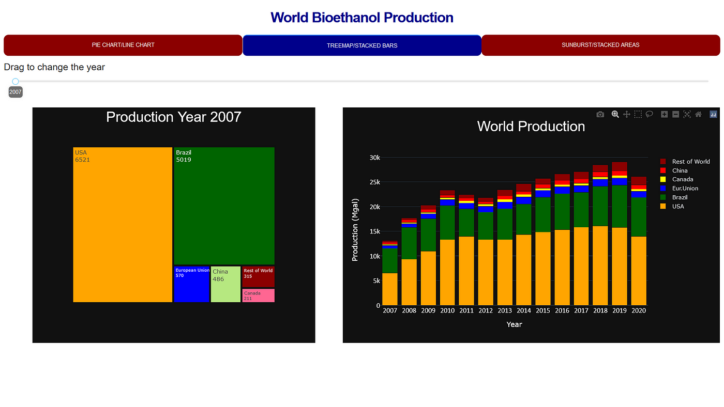Toggle Brazil legend entry
This screenshot has height=407, width=724.
[x=674, y=197]
